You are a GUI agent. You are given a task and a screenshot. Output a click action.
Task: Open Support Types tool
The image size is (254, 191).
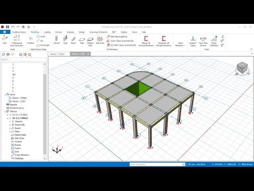[x=193, y=41]
